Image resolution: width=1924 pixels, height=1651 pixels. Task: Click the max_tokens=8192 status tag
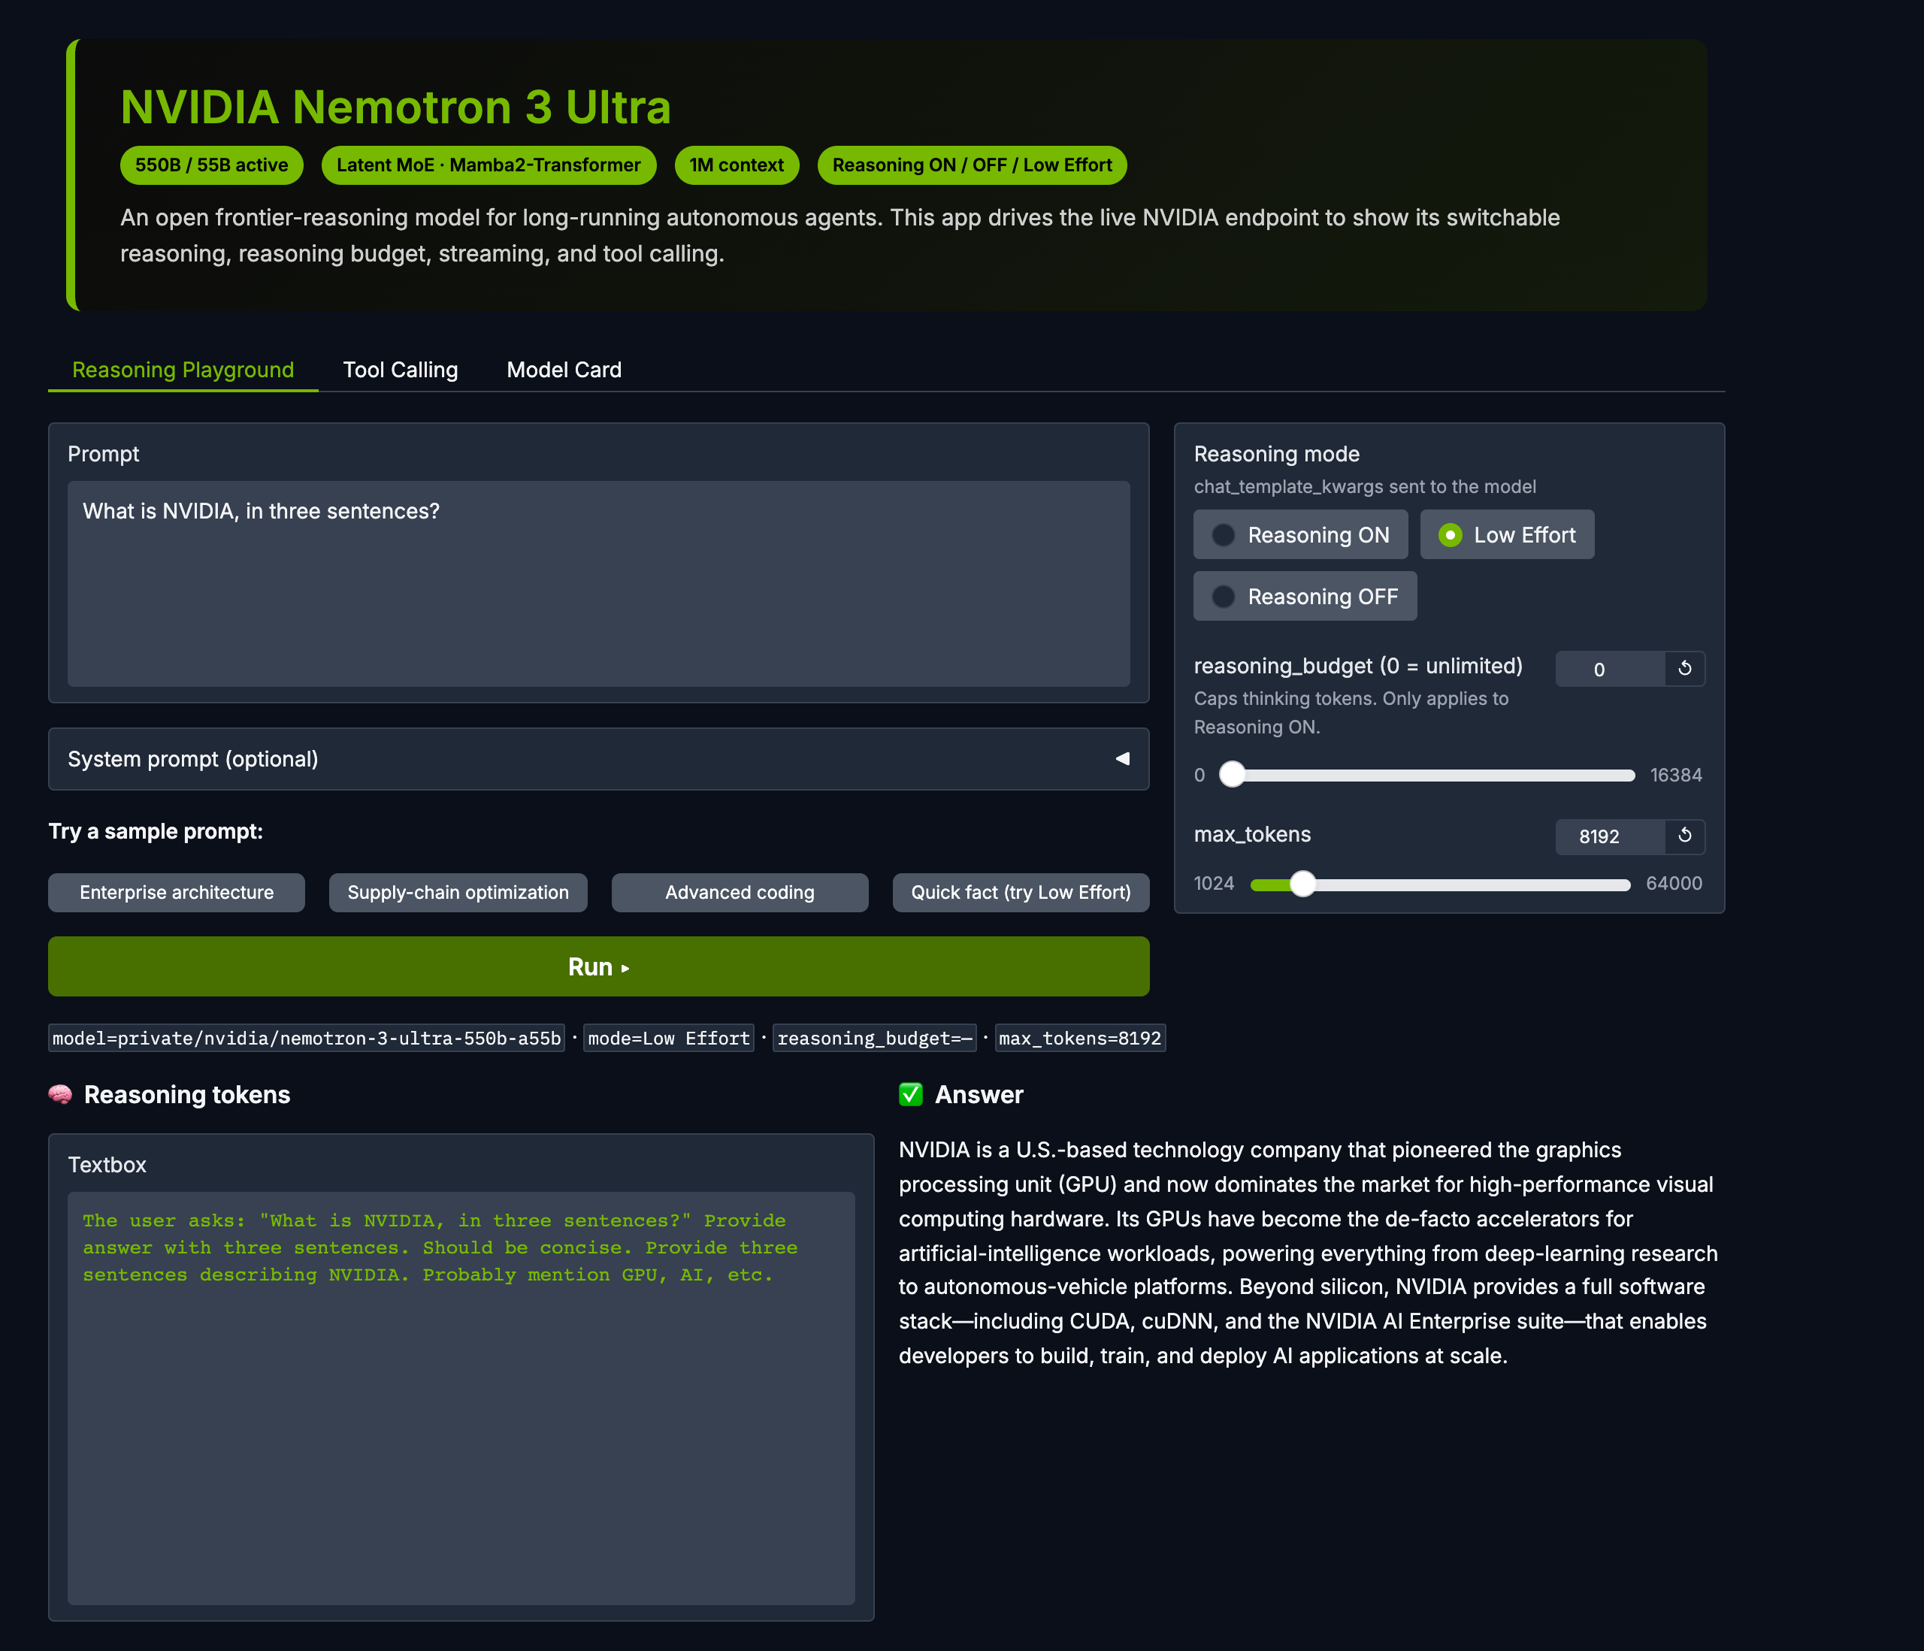(1080, 1038)
